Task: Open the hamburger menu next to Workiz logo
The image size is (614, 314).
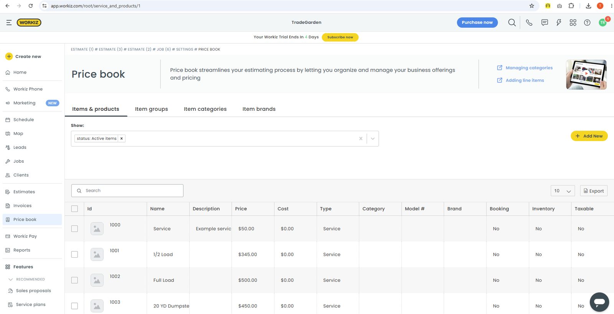Action: [x=9, y=23]
